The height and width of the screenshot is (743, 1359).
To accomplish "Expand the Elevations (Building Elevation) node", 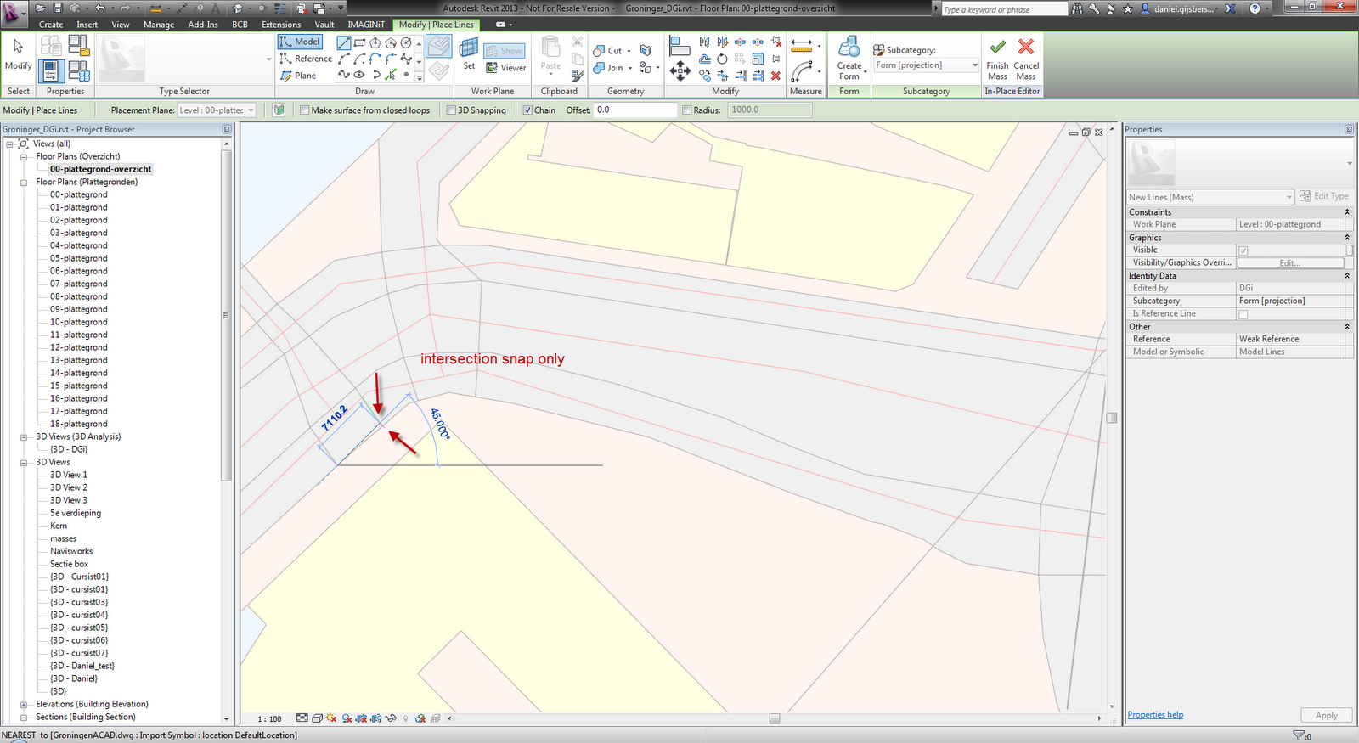I will coord(24,705).
